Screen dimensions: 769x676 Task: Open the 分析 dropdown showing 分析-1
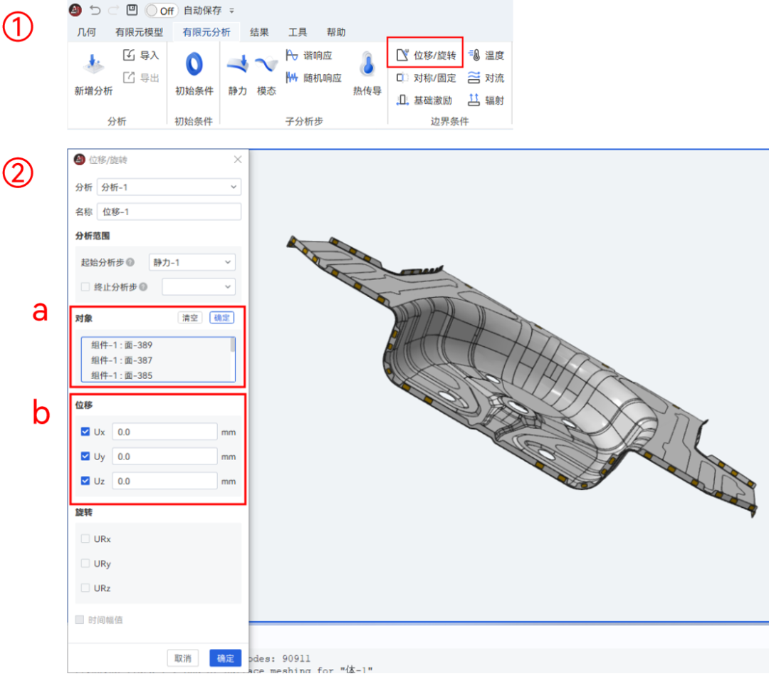[x=169, y=187]
